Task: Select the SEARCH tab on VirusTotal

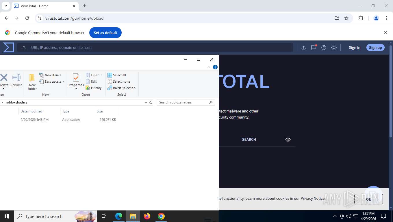Action: pos(249,139)
